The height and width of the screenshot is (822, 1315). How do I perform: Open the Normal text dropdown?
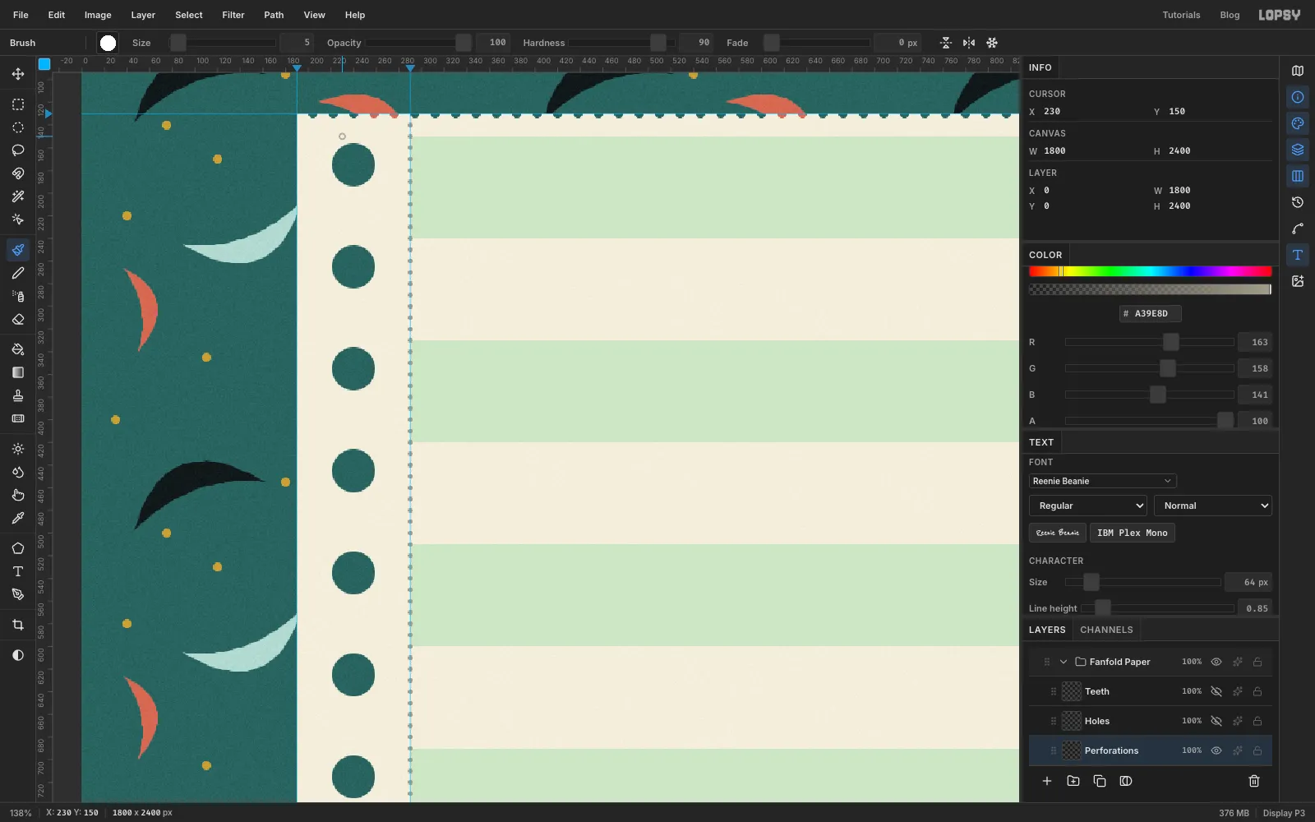1213,506
